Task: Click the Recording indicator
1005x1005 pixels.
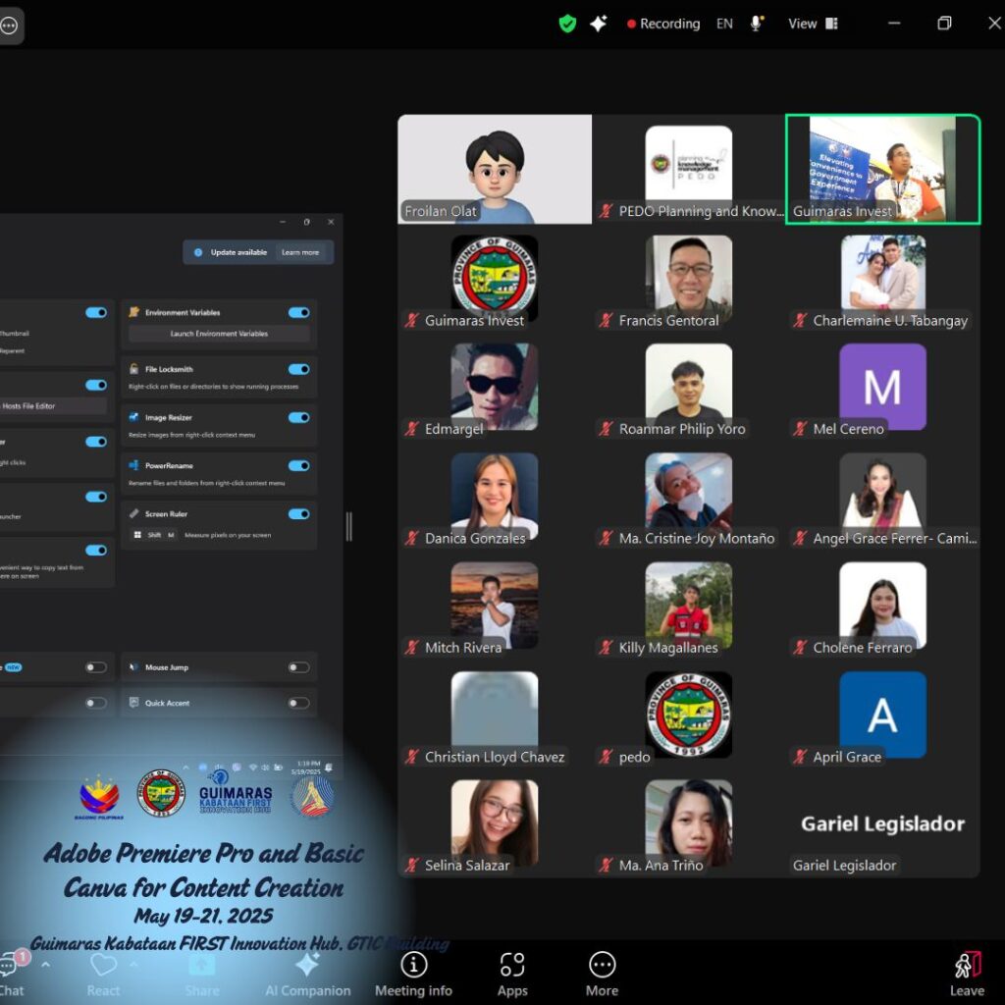Action: coord(663,24)
